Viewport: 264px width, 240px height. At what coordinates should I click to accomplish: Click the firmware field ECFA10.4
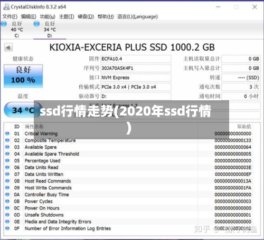pyautogui.click(x=136, y=59)
